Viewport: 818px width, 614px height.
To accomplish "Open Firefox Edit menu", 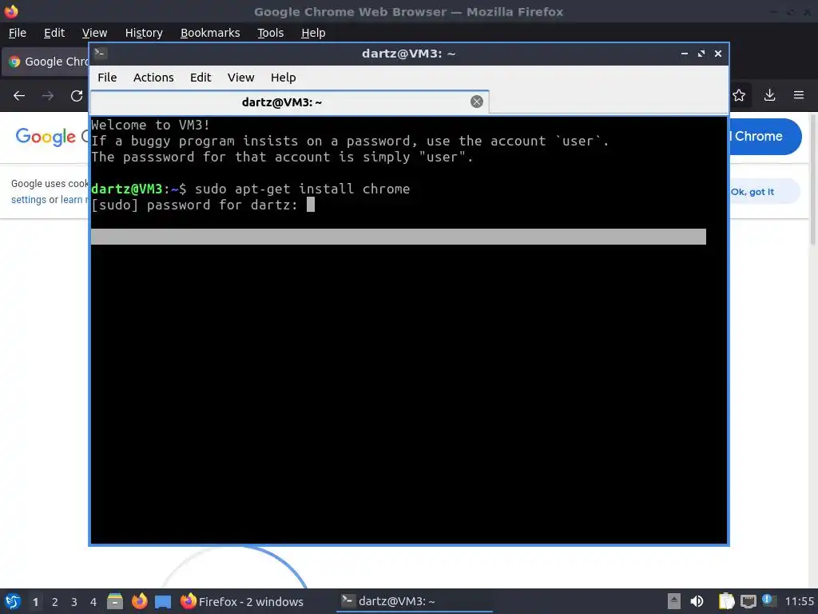I will coord(54,33).
